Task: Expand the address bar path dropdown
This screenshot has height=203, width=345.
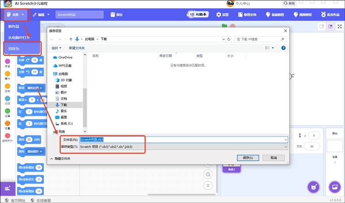Action: (x=224, y=39)
